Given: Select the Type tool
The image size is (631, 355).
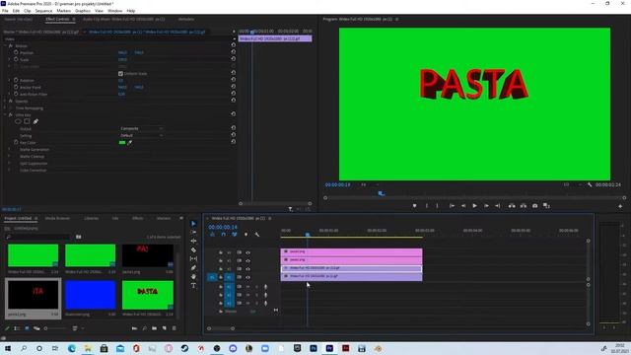Looking at the screenshot, I should [193, 285].
